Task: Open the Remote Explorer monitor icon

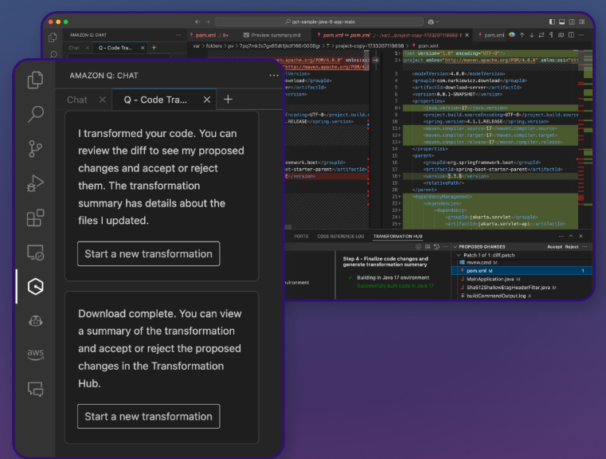Action: point(35,252)
